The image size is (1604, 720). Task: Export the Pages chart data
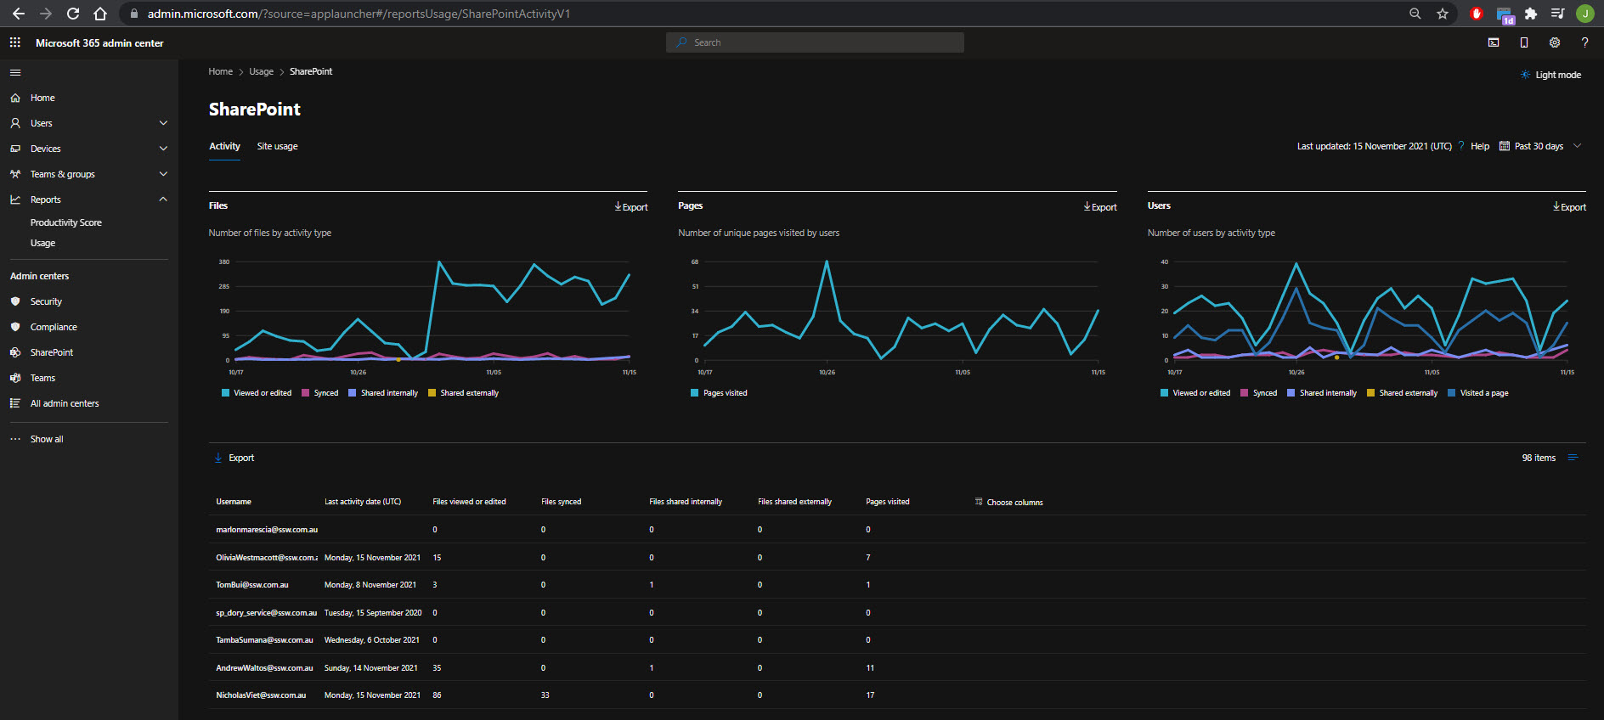tap(1100, 206)
